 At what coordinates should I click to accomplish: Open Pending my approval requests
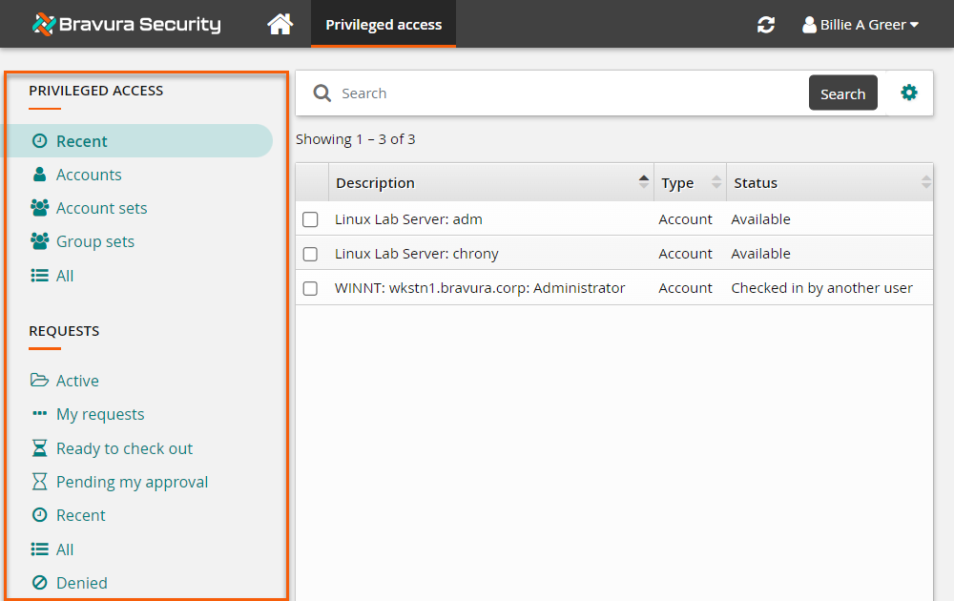point(132,482)
